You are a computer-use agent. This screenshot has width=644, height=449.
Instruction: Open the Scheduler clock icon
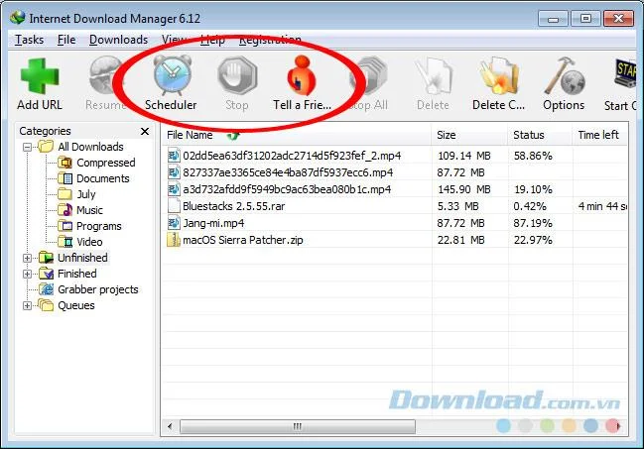173,75
